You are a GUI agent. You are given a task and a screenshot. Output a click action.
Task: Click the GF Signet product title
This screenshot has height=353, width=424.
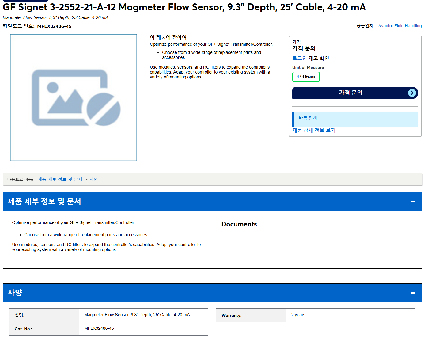[x=184, y=7]
